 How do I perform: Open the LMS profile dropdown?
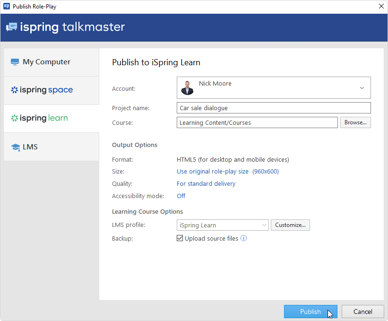(223, 225)
